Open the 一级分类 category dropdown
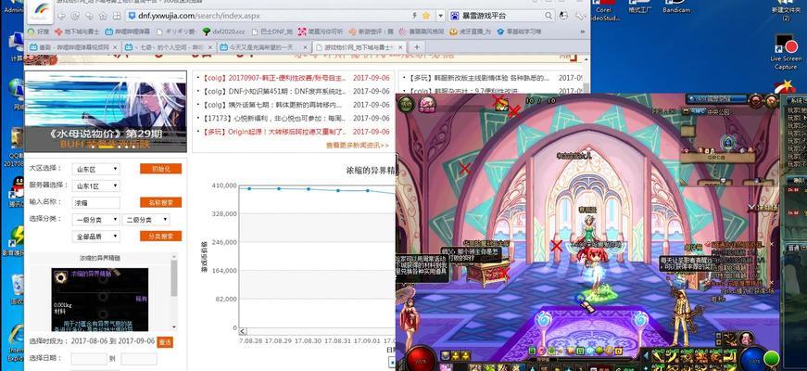 coord(95,220)
